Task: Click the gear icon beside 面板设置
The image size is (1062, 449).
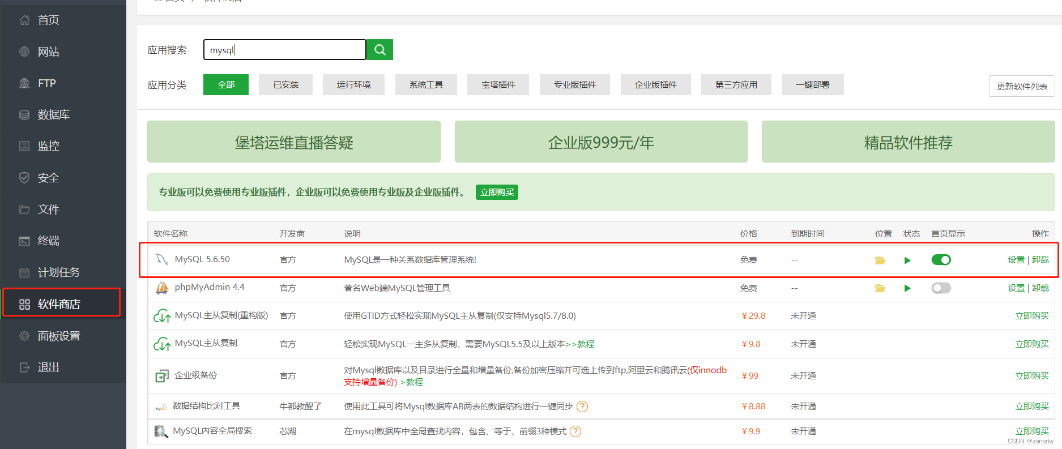Action: pyautogui.click(x=24, y=336)
